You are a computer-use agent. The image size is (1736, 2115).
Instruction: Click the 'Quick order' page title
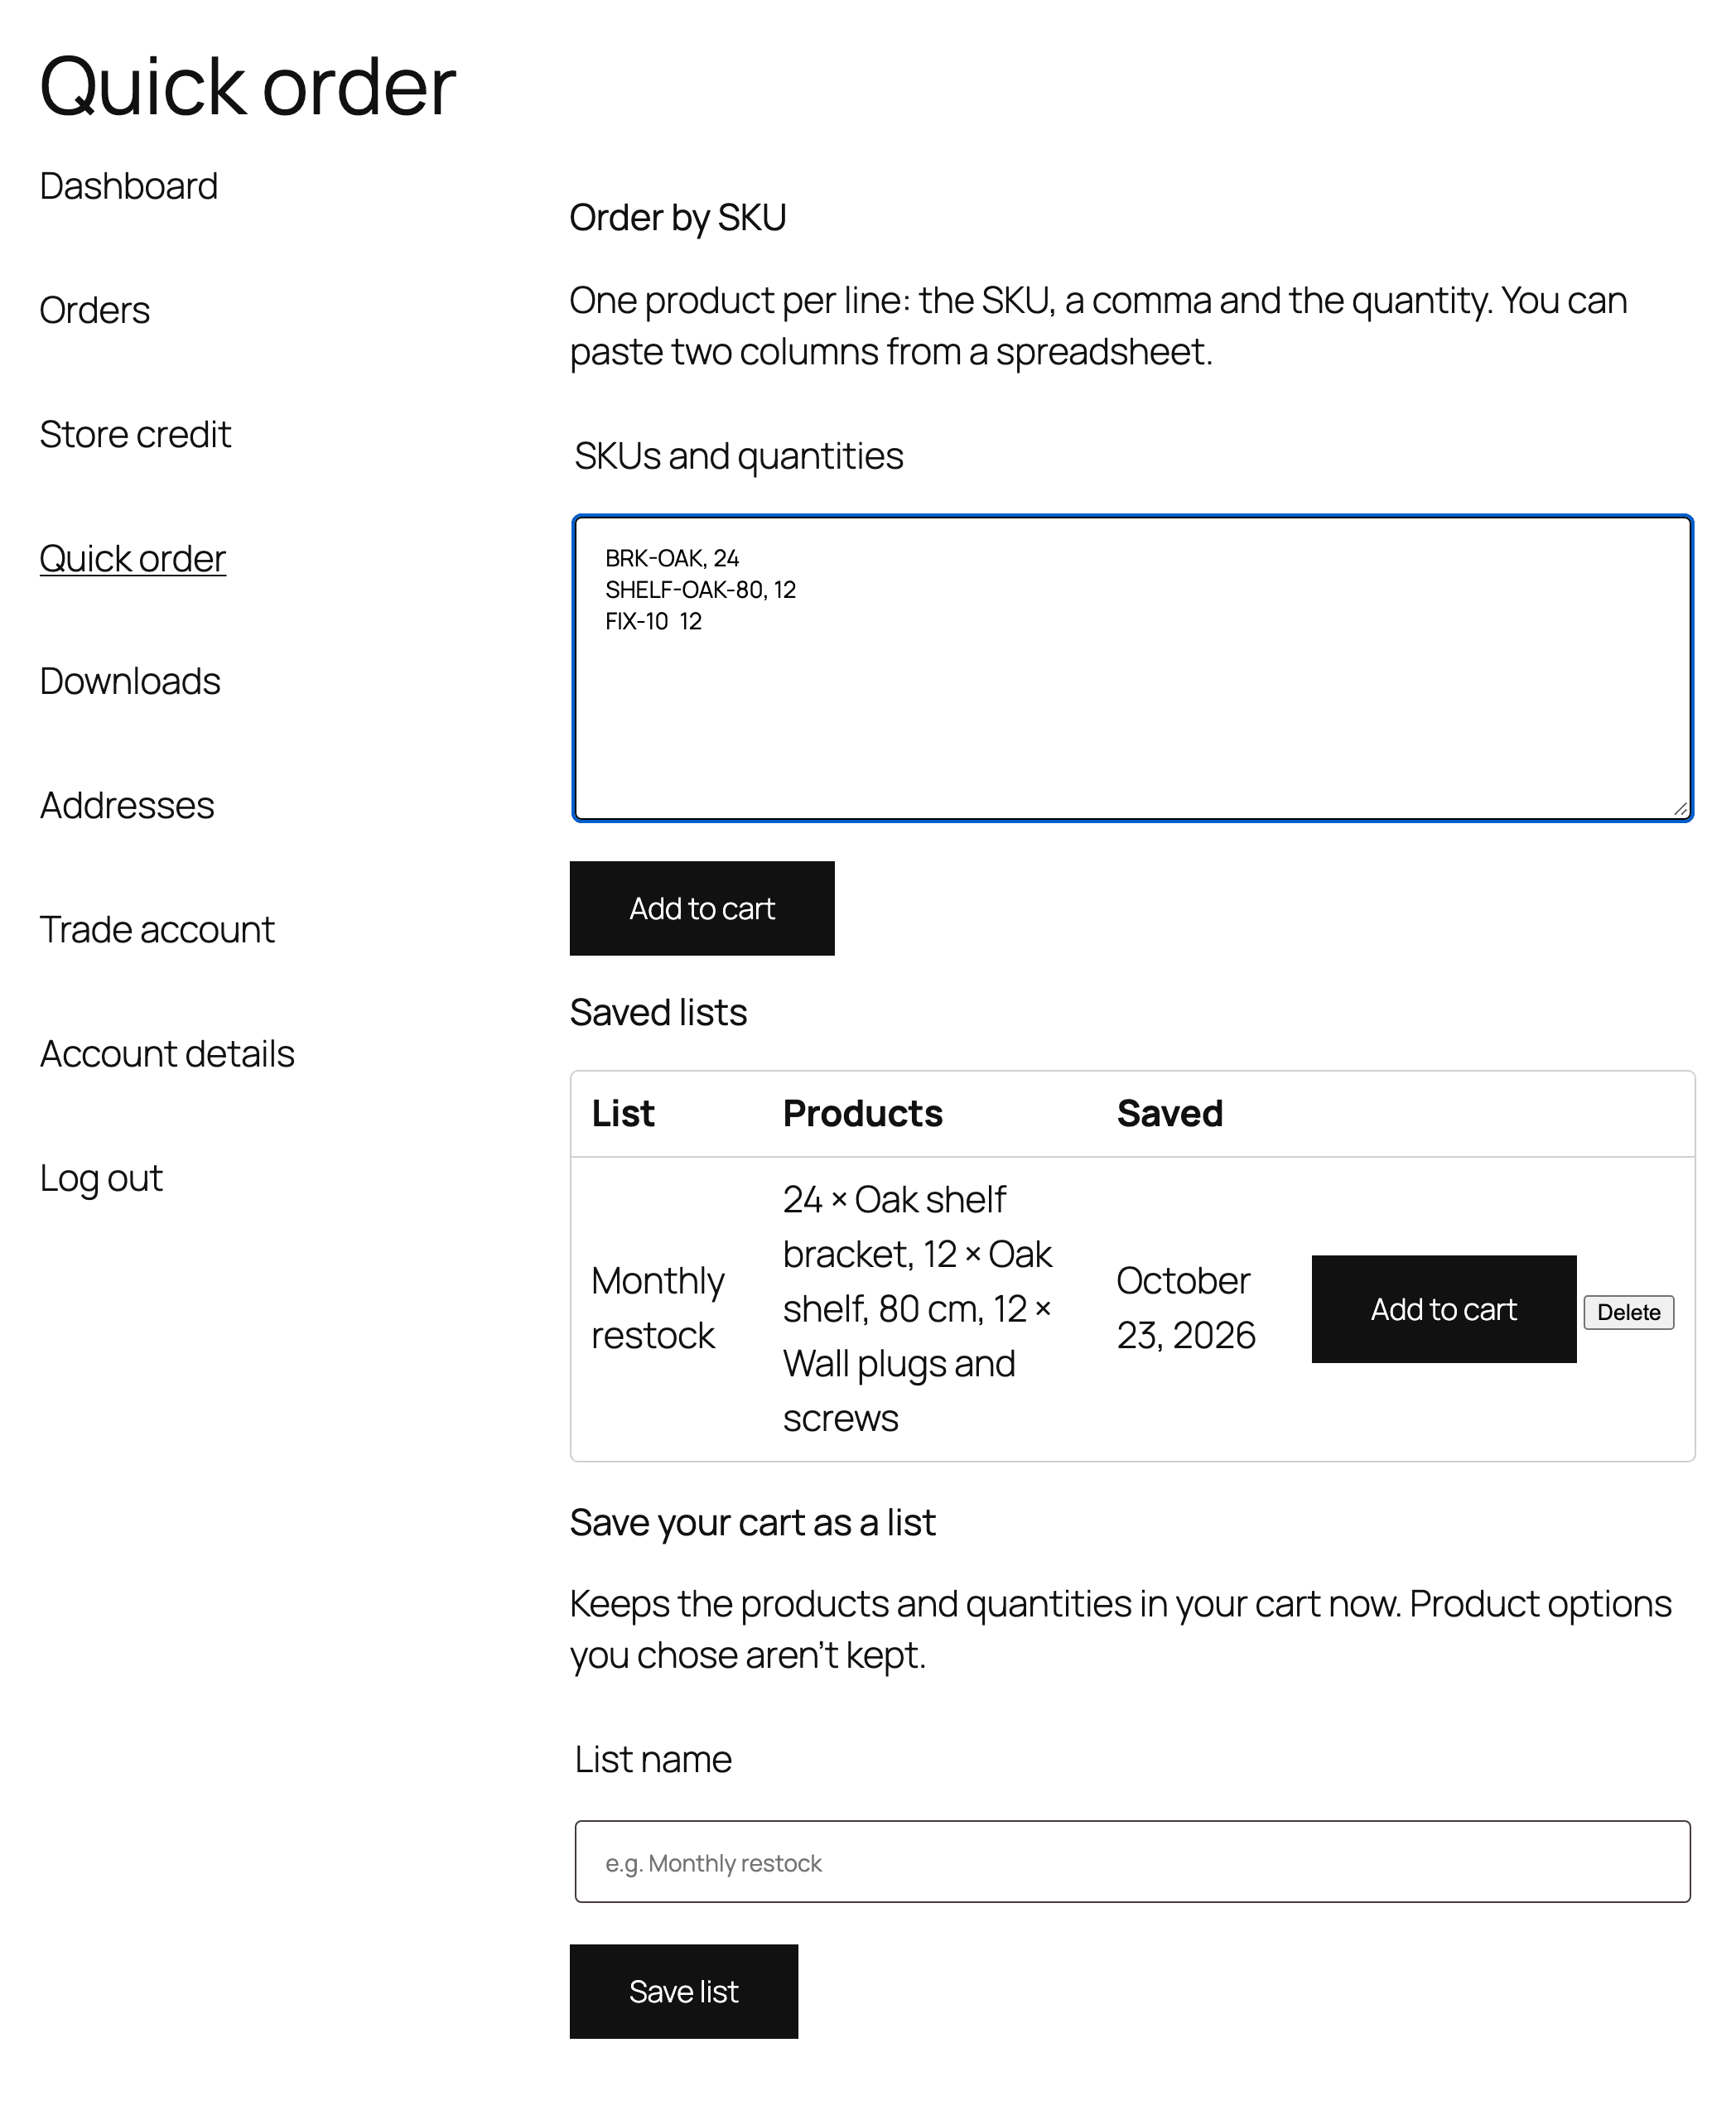pos(247,86)
